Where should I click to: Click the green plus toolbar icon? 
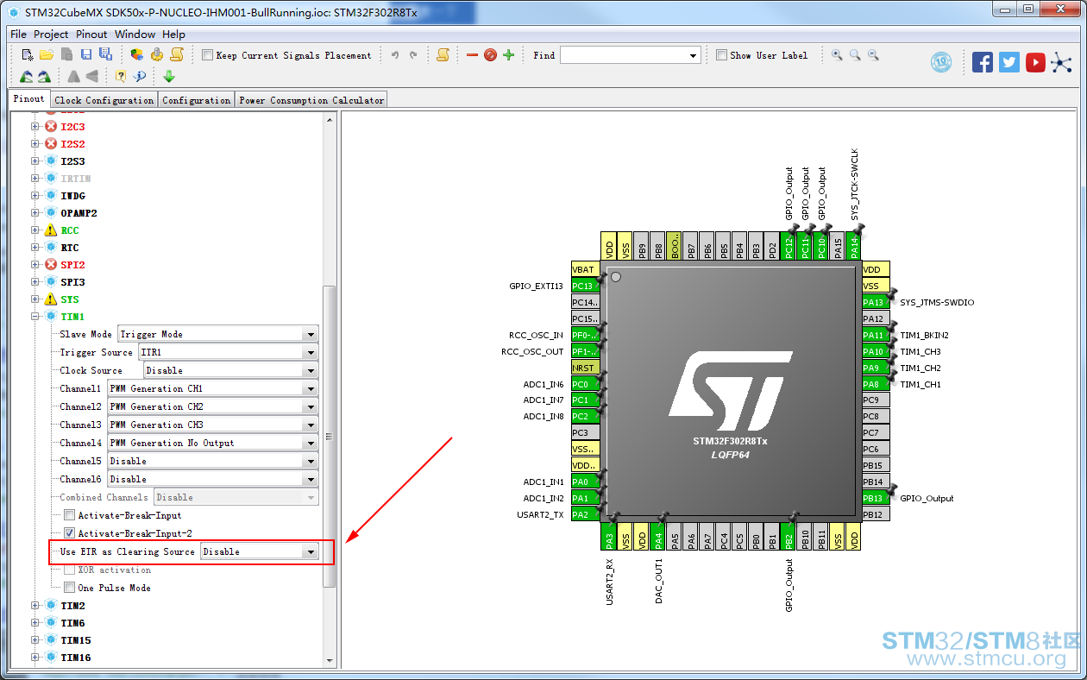(x=508, y=55)
